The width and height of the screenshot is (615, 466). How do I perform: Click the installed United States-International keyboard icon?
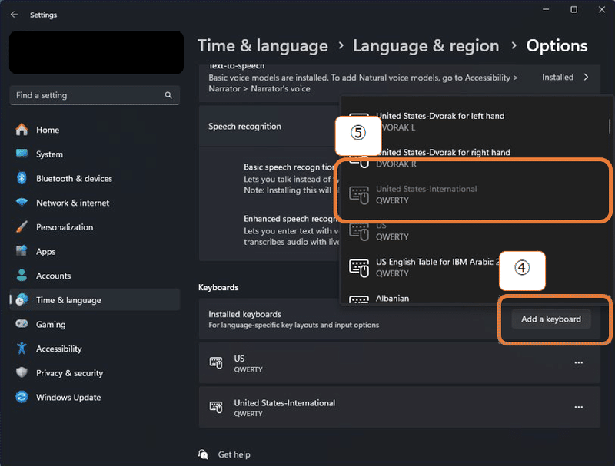[216, 407]
